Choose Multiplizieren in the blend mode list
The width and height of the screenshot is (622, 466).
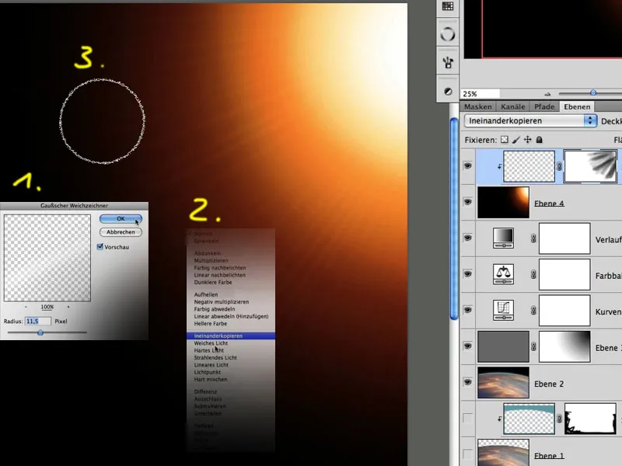230,260
